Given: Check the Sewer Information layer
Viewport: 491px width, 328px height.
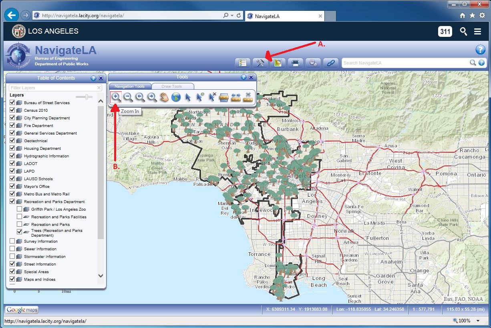Looking at the screenshot, I should point(12,249).
